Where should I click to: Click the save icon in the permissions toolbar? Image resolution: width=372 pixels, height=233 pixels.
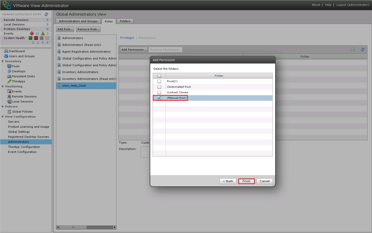point(353,50)
